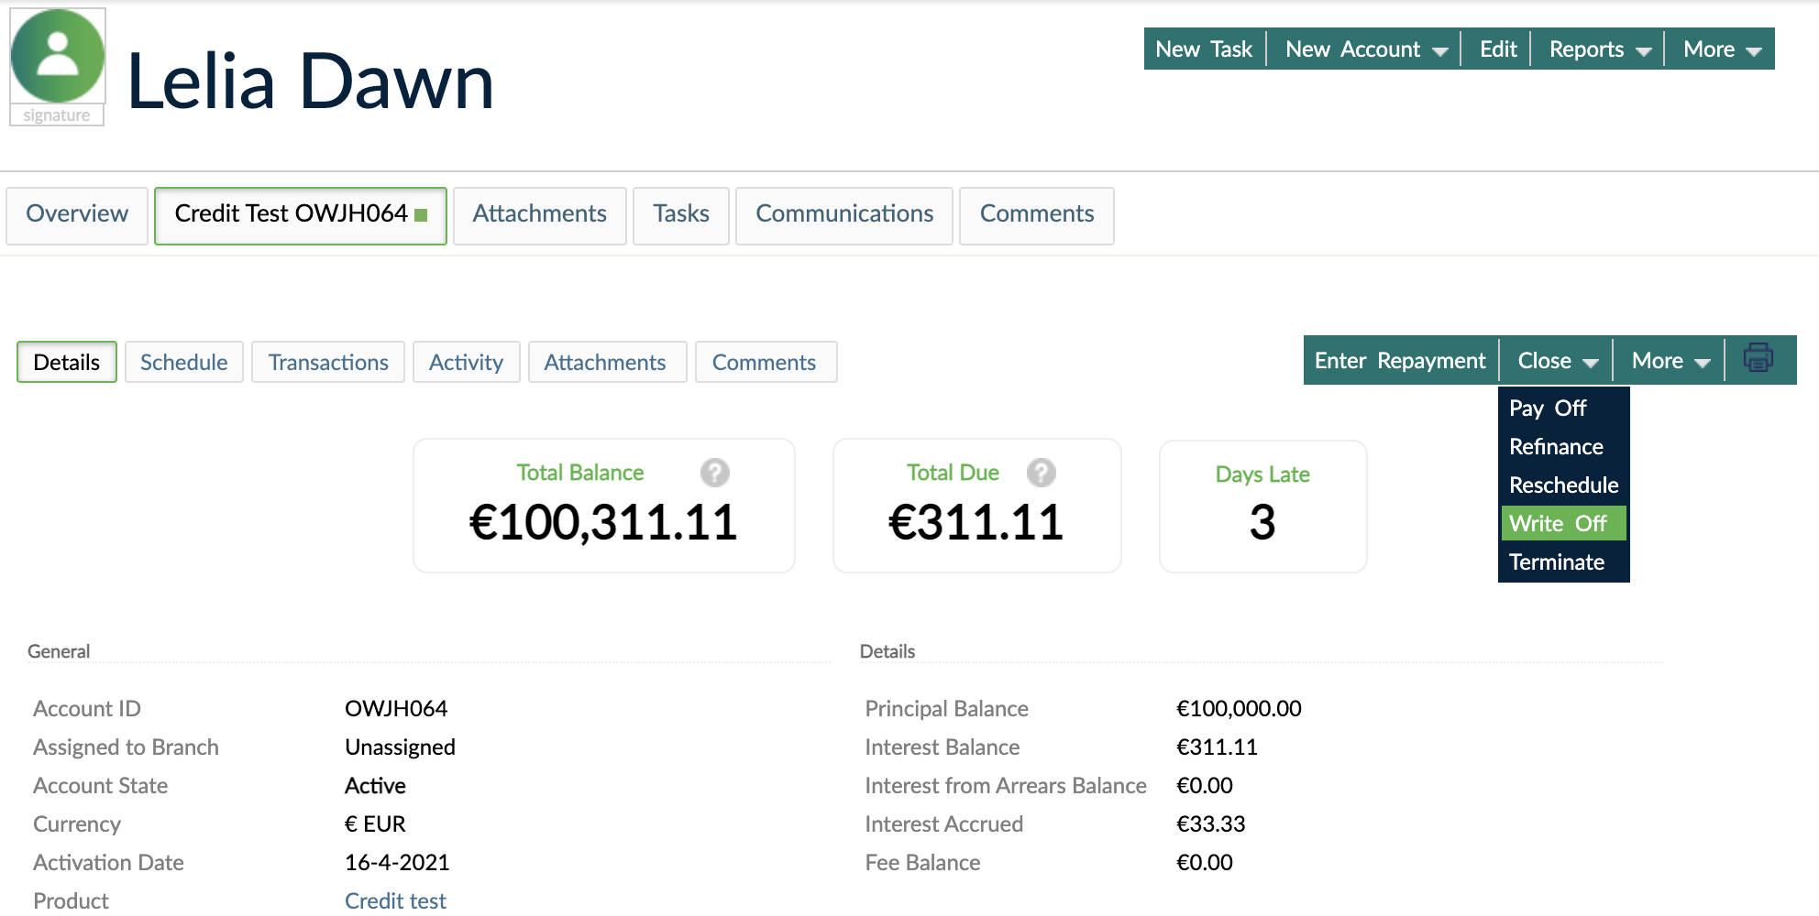1819x916 pixels.
Task: Select Terminate from the Close menu
Action: [1557, 562]
